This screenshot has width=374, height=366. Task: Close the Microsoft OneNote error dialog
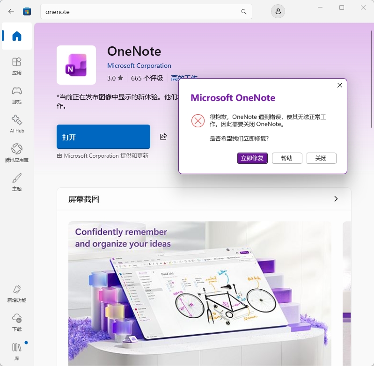pyautogui.click(x=340, y=85)
